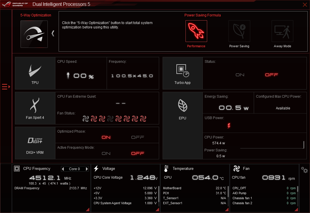Click the Power Saving label
310x213 pixels.
[239, 46]
